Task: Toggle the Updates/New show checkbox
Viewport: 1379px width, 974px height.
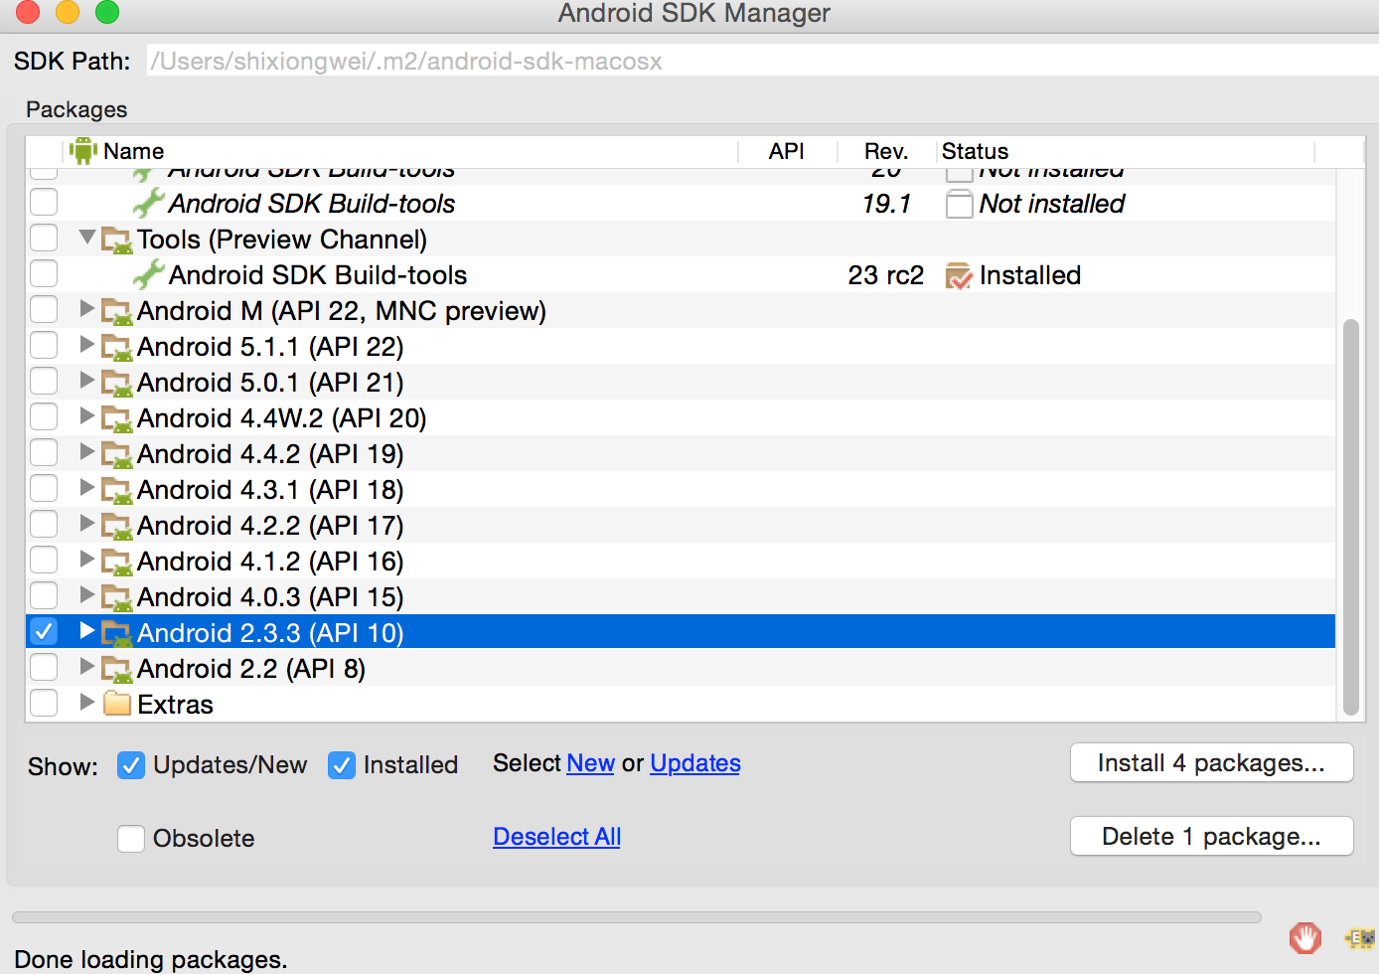Action: [131, 765]
